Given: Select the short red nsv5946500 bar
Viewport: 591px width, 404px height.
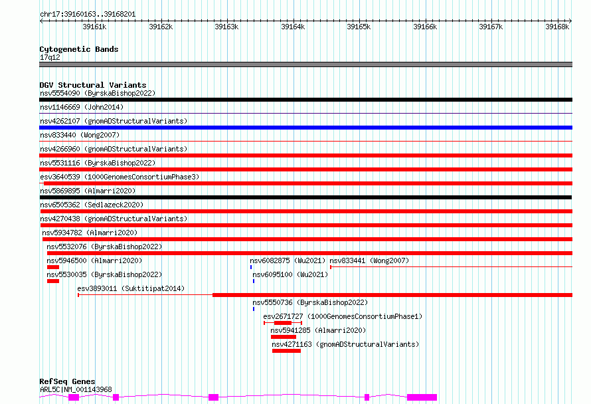Looking at the screenshot, I should pos(53,267).
